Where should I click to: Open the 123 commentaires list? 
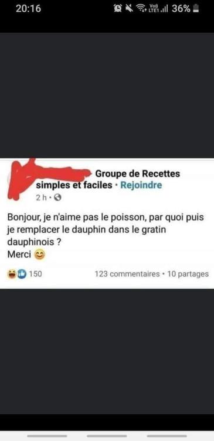pyautogui.click(x=127, y=273)
